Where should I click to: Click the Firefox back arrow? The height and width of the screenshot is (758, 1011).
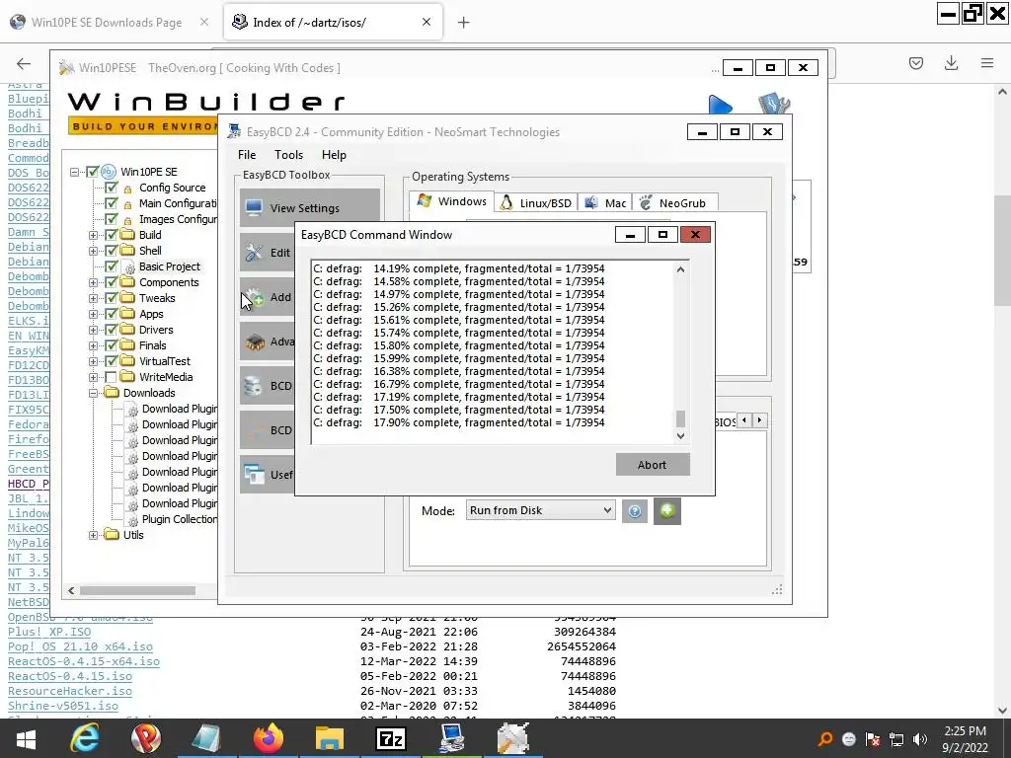[24, 63]
